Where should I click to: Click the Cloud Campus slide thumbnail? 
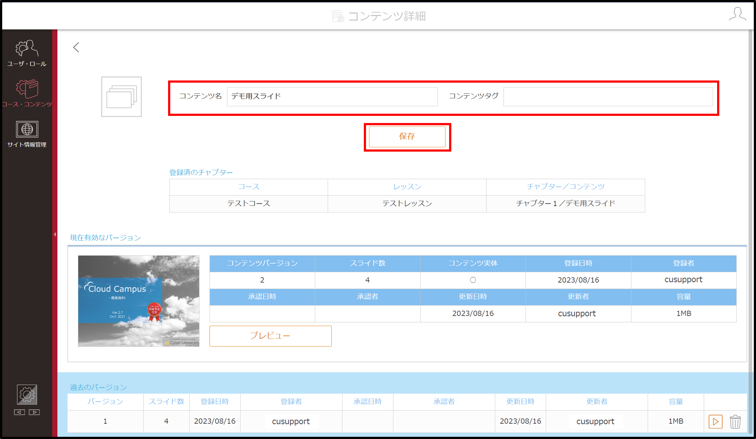coord(139,301)
